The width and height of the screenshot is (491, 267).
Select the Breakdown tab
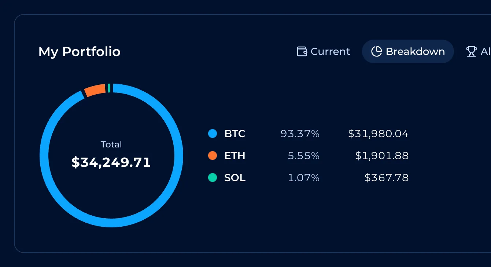[408, 51]
